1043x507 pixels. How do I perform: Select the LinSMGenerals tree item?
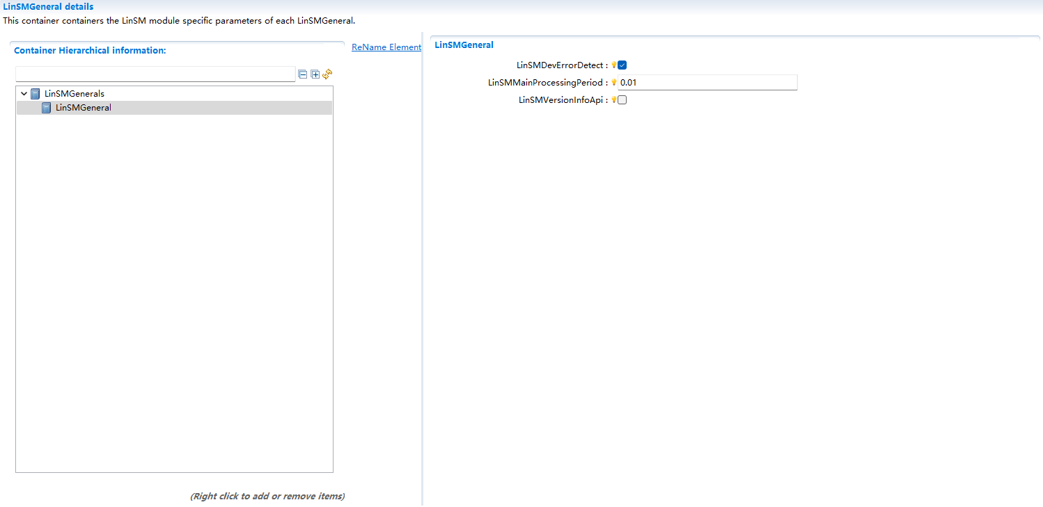(x=74, y=94)
